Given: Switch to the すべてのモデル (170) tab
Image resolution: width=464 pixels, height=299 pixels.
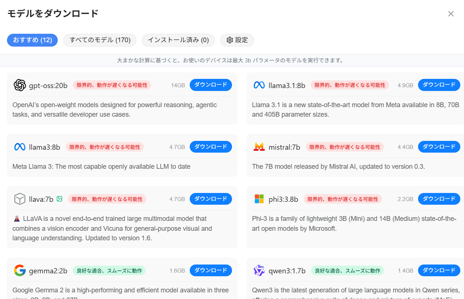Looking at the screenshot, I should (99, 40).
